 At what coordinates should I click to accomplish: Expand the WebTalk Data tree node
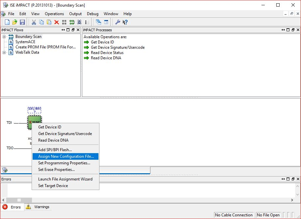[x=4, y=52]
